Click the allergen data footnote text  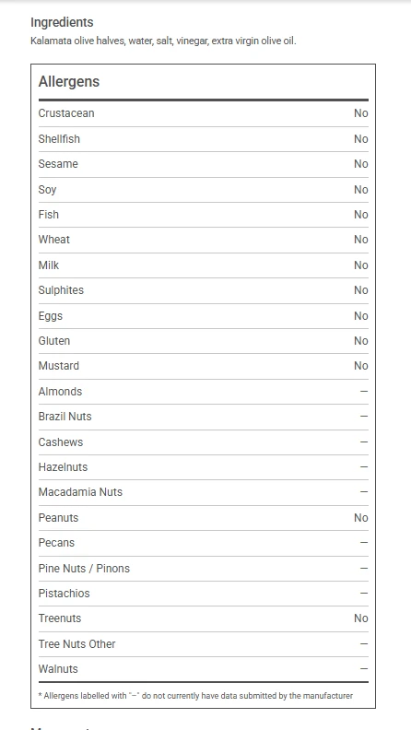pyautogui.click(x=195, y=696)
